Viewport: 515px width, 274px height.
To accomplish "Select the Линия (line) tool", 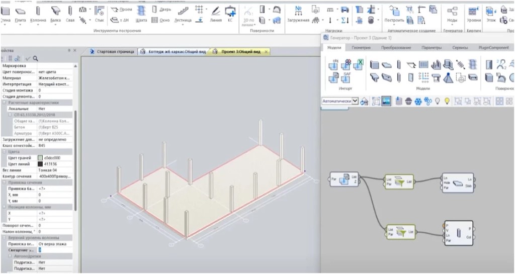I will point(216,15).
